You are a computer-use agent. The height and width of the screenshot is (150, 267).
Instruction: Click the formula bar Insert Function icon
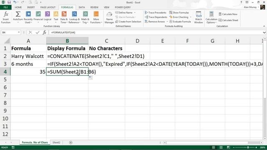[x=45, y=32]
